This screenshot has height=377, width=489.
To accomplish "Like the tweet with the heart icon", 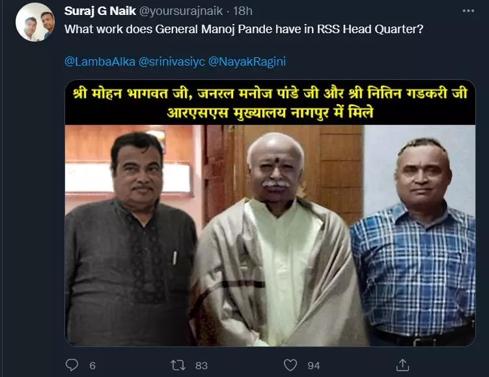I will [x=290, y=365].
